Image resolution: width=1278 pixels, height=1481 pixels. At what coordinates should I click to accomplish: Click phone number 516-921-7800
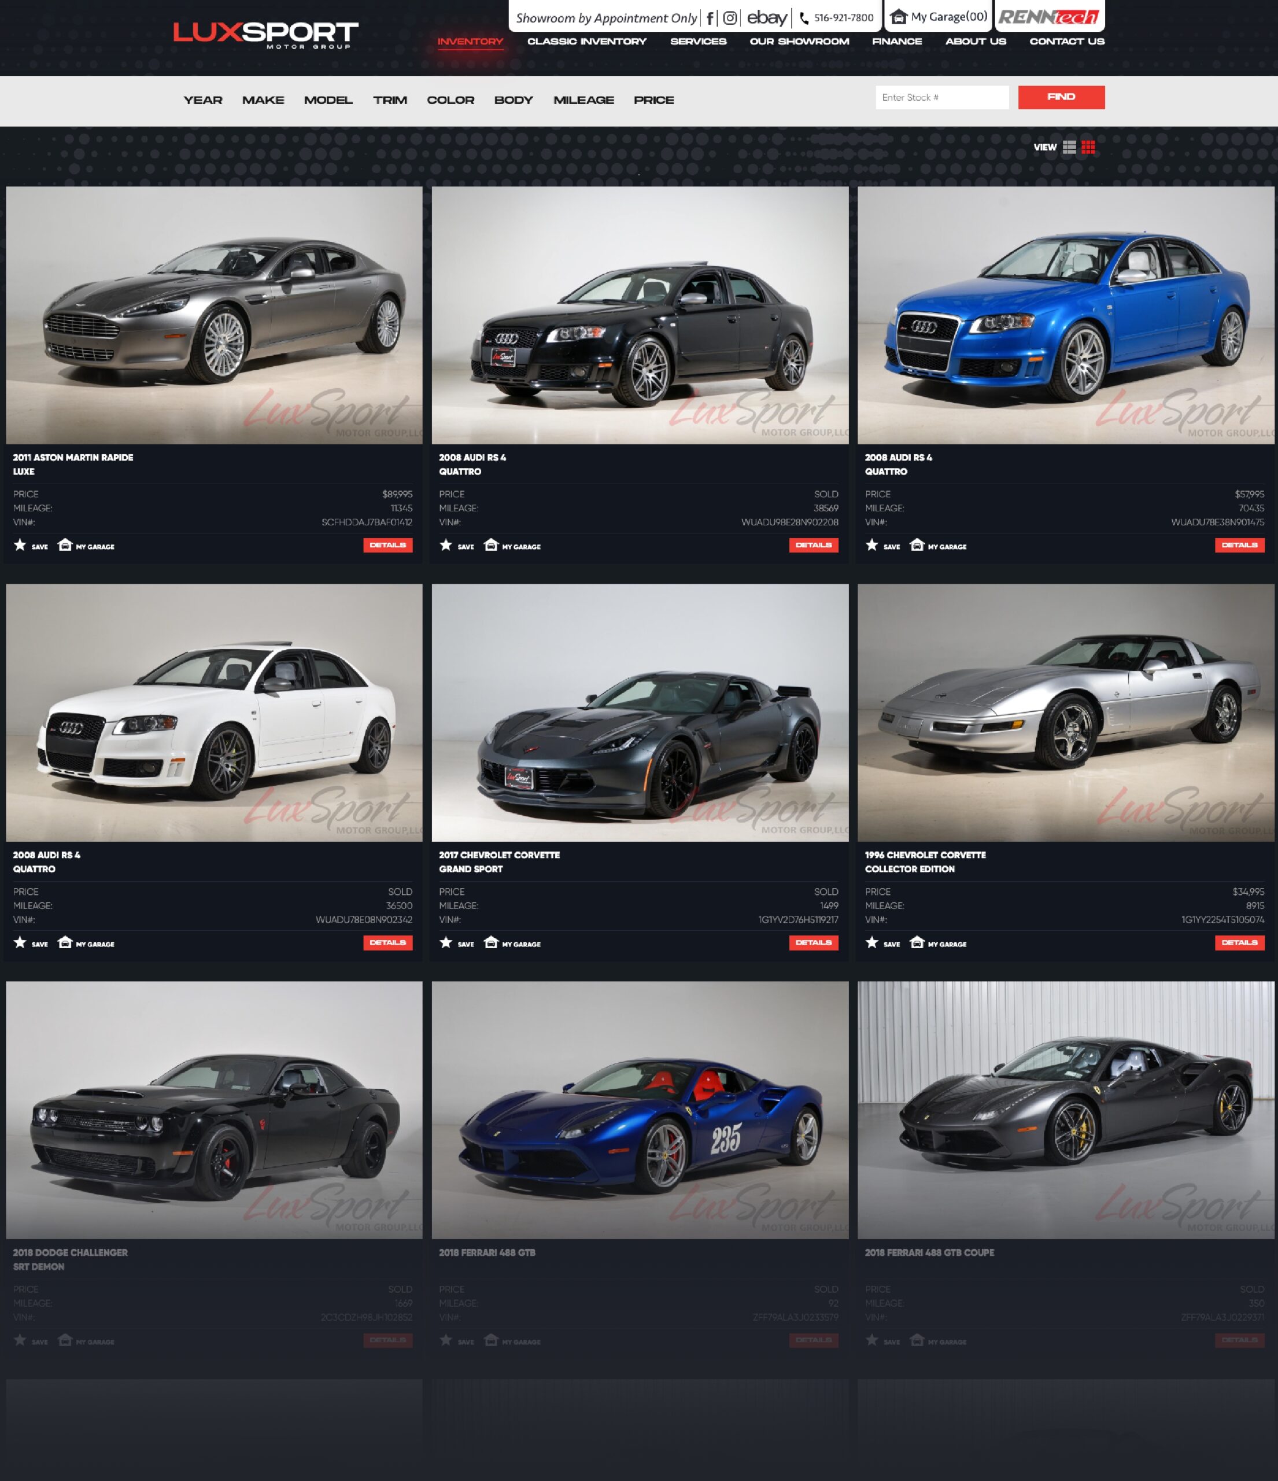point(844,18)
